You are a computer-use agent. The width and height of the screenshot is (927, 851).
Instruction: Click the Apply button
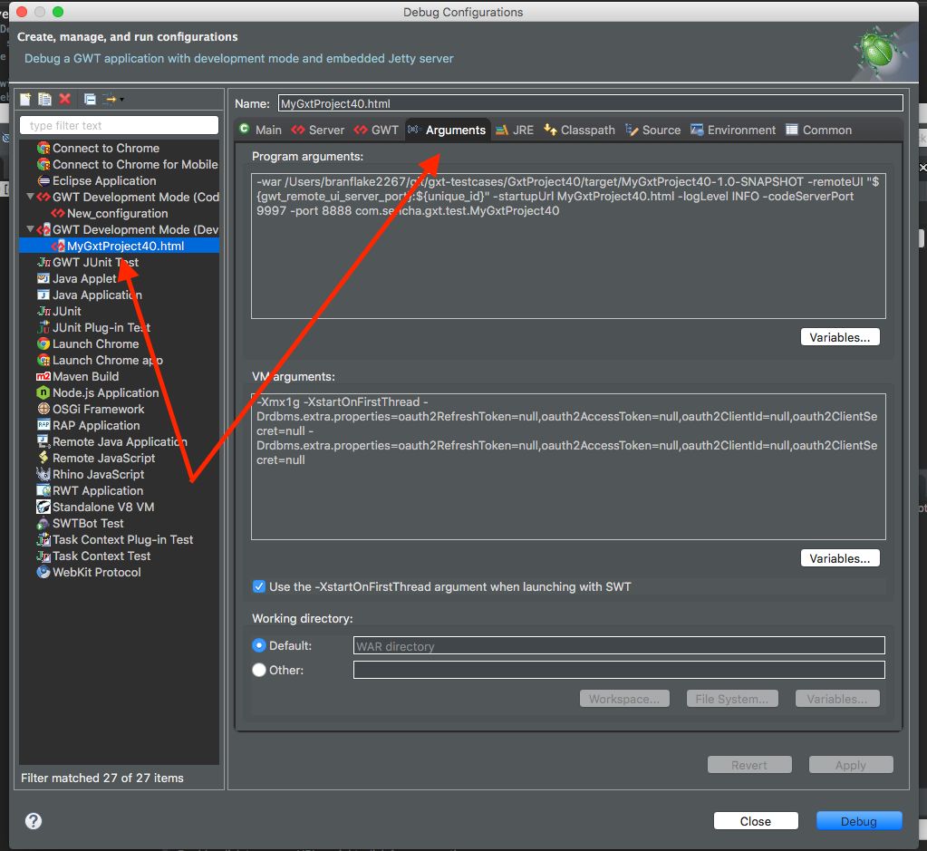[851, 765]
